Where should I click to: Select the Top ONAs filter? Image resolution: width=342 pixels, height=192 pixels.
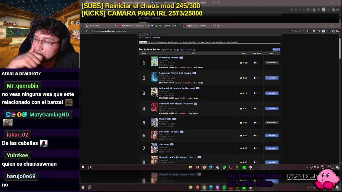coord(201,42)
